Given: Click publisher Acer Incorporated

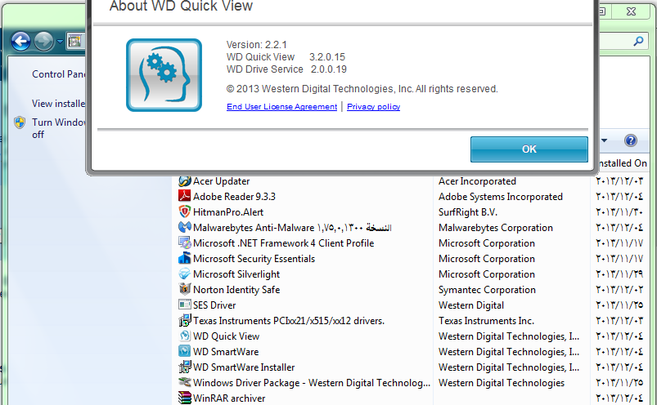Looking at the screenshot, I should (477, 181).
